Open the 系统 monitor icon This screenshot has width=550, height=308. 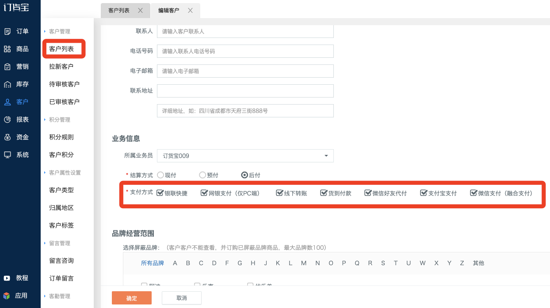pos(8,155)
